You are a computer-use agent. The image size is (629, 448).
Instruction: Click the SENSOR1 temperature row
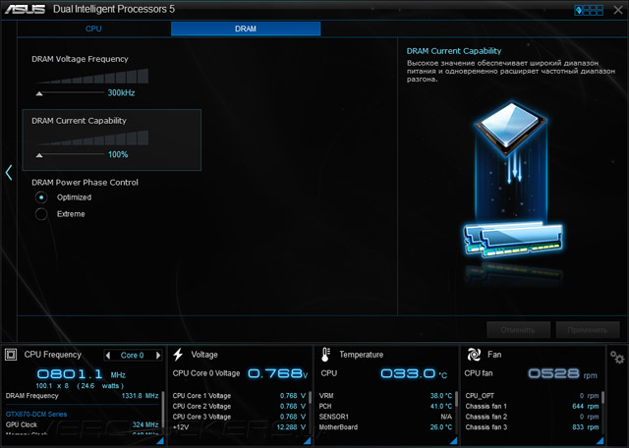385,417
